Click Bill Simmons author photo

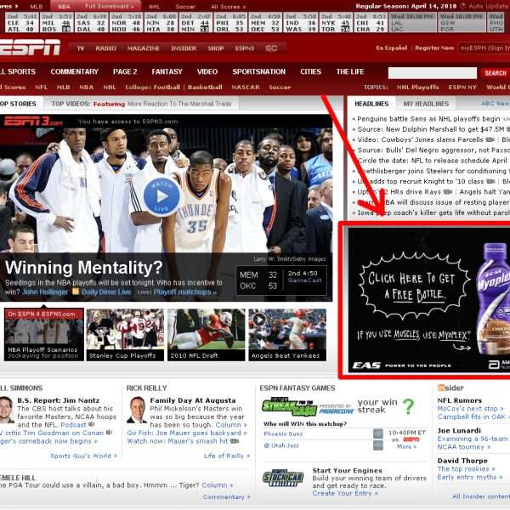tap(7, 410)
